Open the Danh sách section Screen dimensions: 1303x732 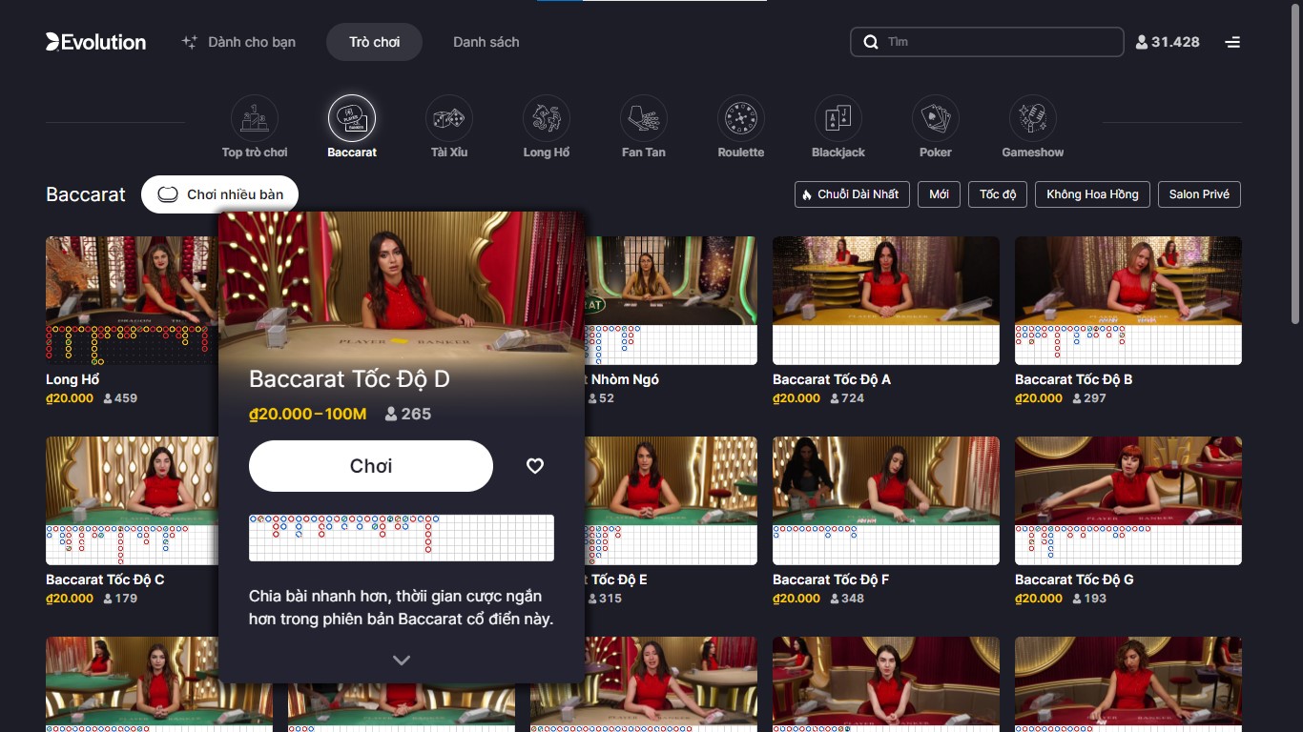click(486, 42)
